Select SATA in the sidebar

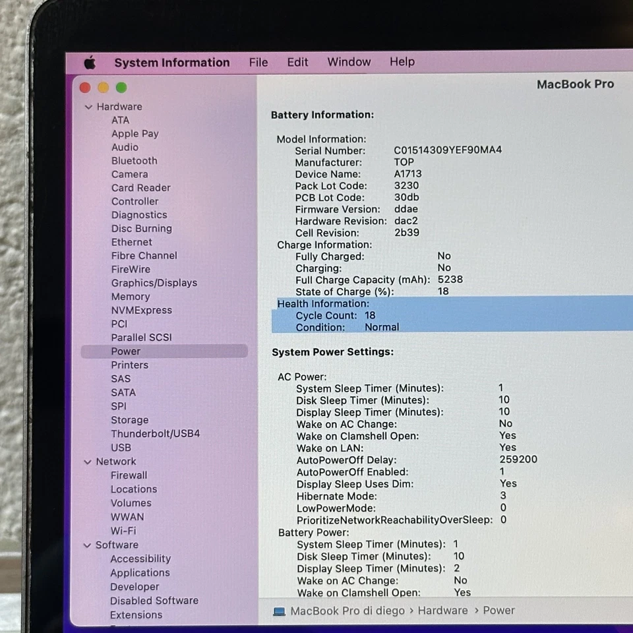[123, 392]
